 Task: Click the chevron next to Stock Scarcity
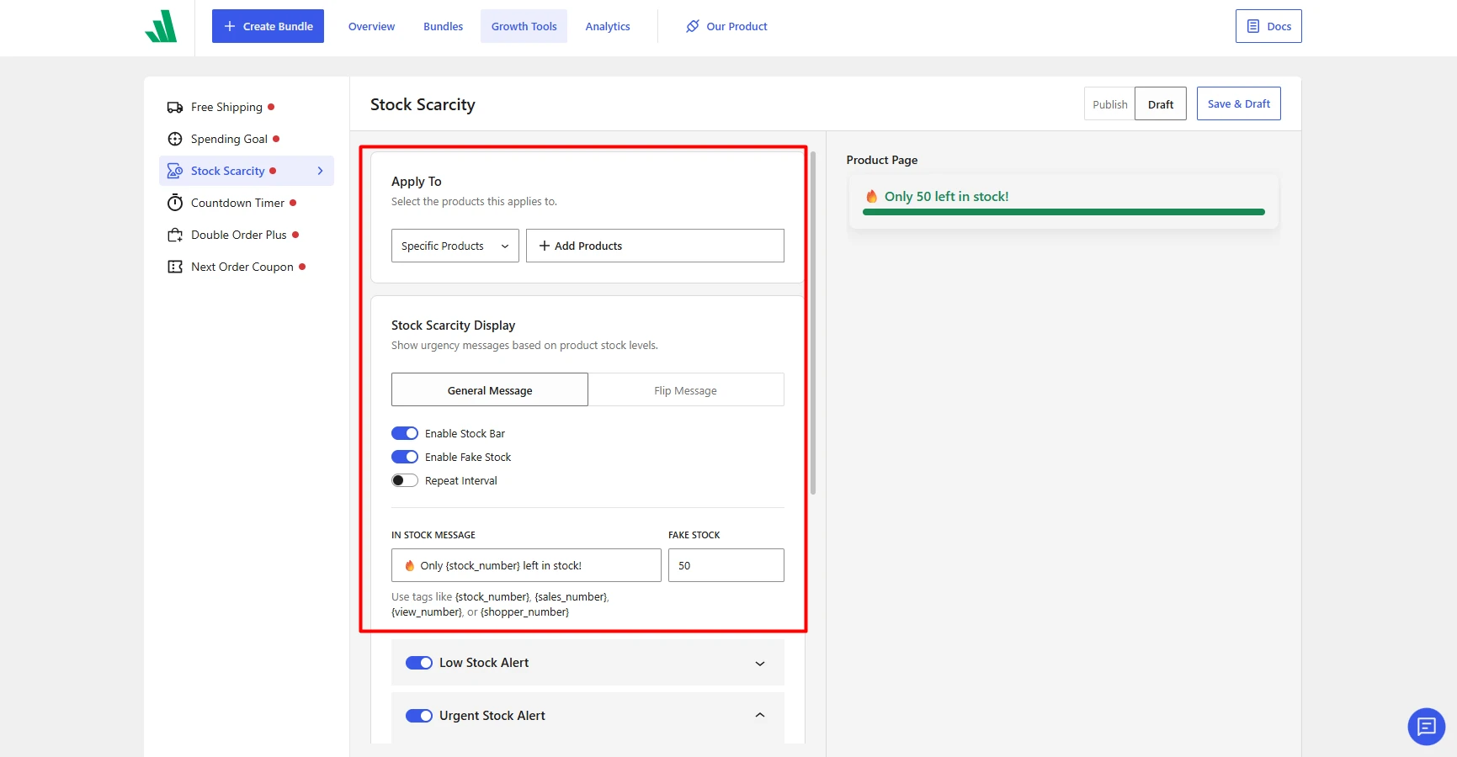pos(320,171)
